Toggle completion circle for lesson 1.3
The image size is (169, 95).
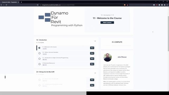click(x=39, y=59)
